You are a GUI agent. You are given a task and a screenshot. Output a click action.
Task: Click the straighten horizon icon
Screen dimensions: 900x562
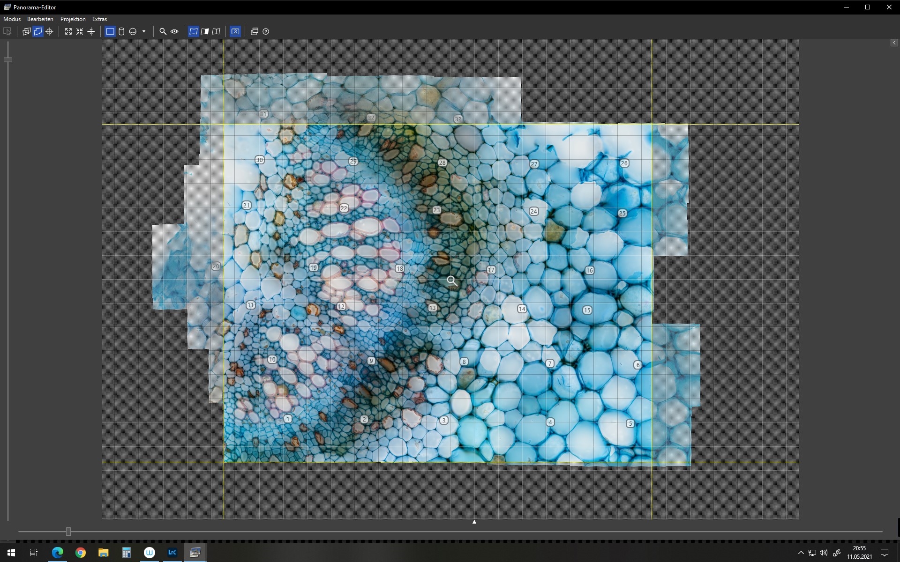tap(91, 31)
